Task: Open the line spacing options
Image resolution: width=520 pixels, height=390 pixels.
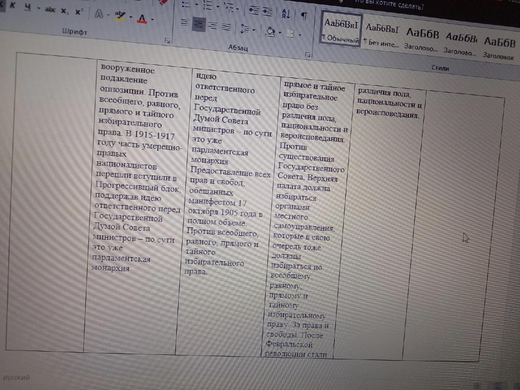Action: (245, 29)
